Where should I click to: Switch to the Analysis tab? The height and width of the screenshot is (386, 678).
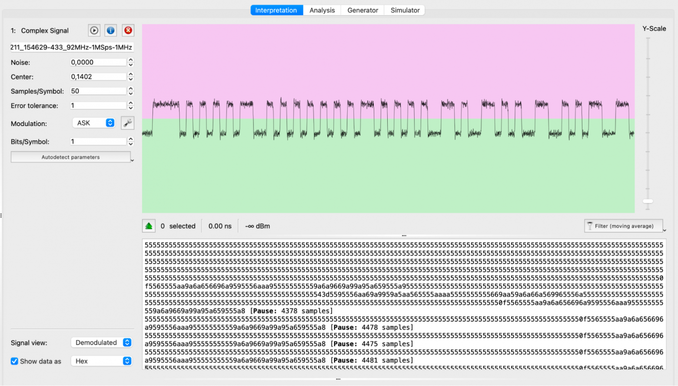pos(322,10)
